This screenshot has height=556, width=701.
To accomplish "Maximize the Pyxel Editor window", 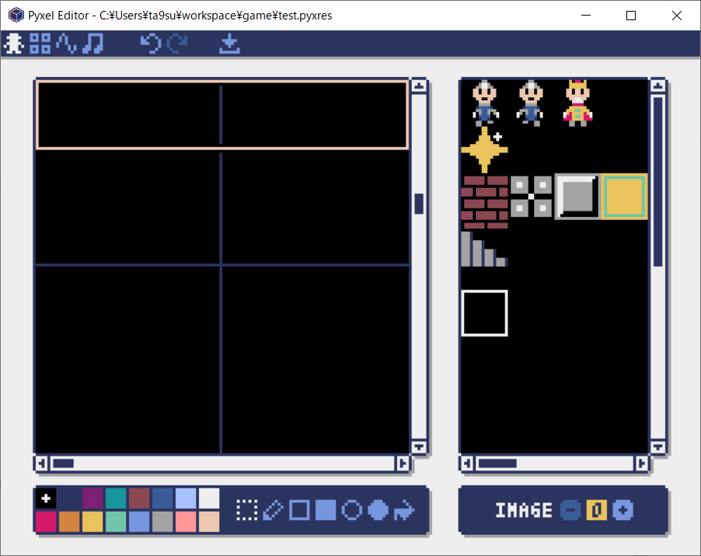I will coord(631,16).
